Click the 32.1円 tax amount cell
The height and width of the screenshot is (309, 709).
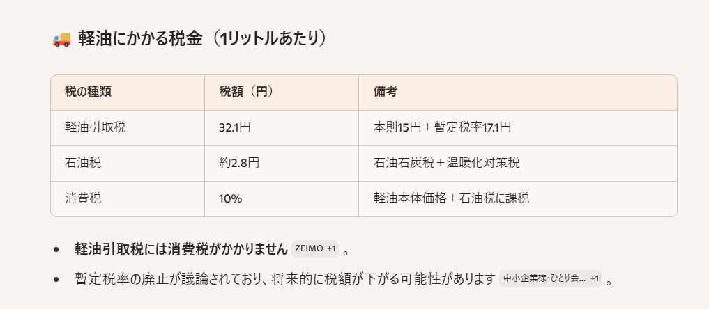coord(235,128)
